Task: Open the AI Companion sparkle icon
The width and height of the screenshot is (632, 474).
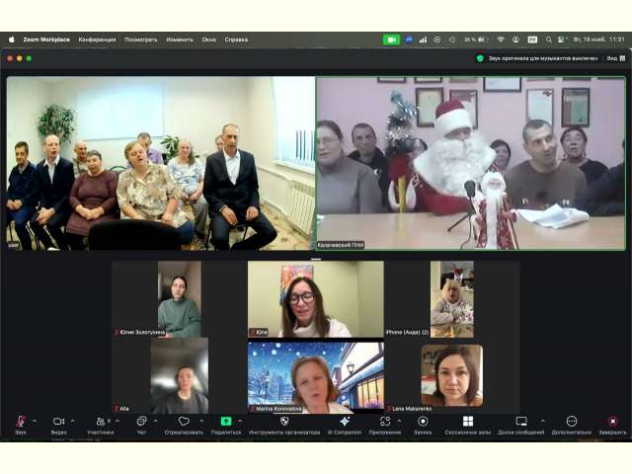Action: [345, 422]
